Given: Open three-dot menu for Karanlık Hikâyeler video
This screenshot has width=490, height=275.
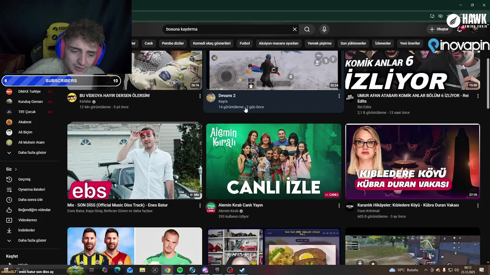Looking at the screenshot, I should coord(478,205).
